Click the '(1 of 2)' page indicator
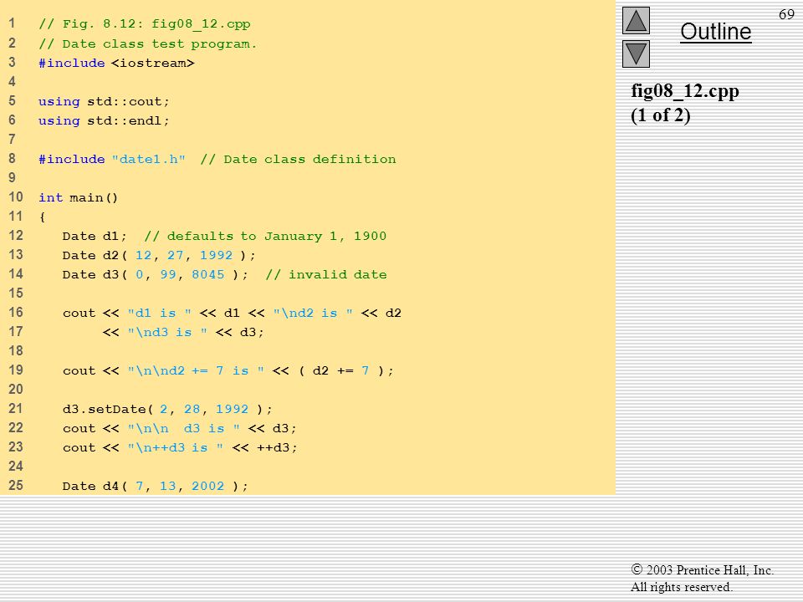 (x=661, y=115)
